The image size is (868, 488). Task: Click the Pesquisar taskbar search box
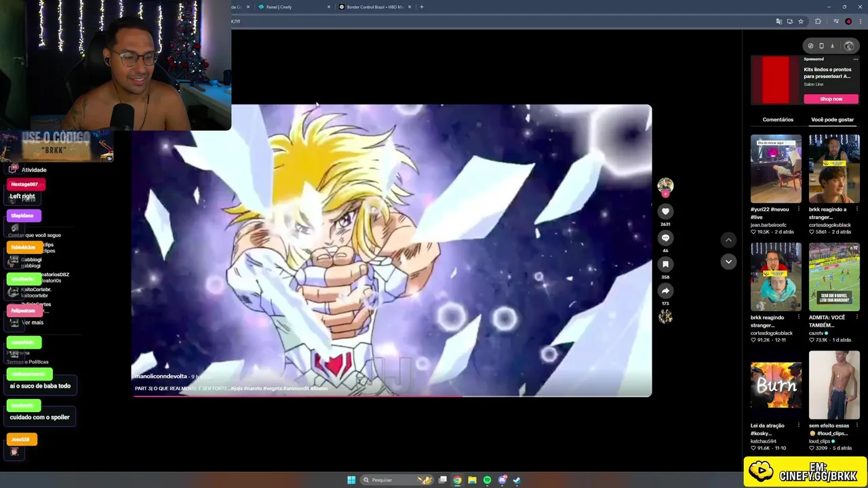click(x=396, y=480)
